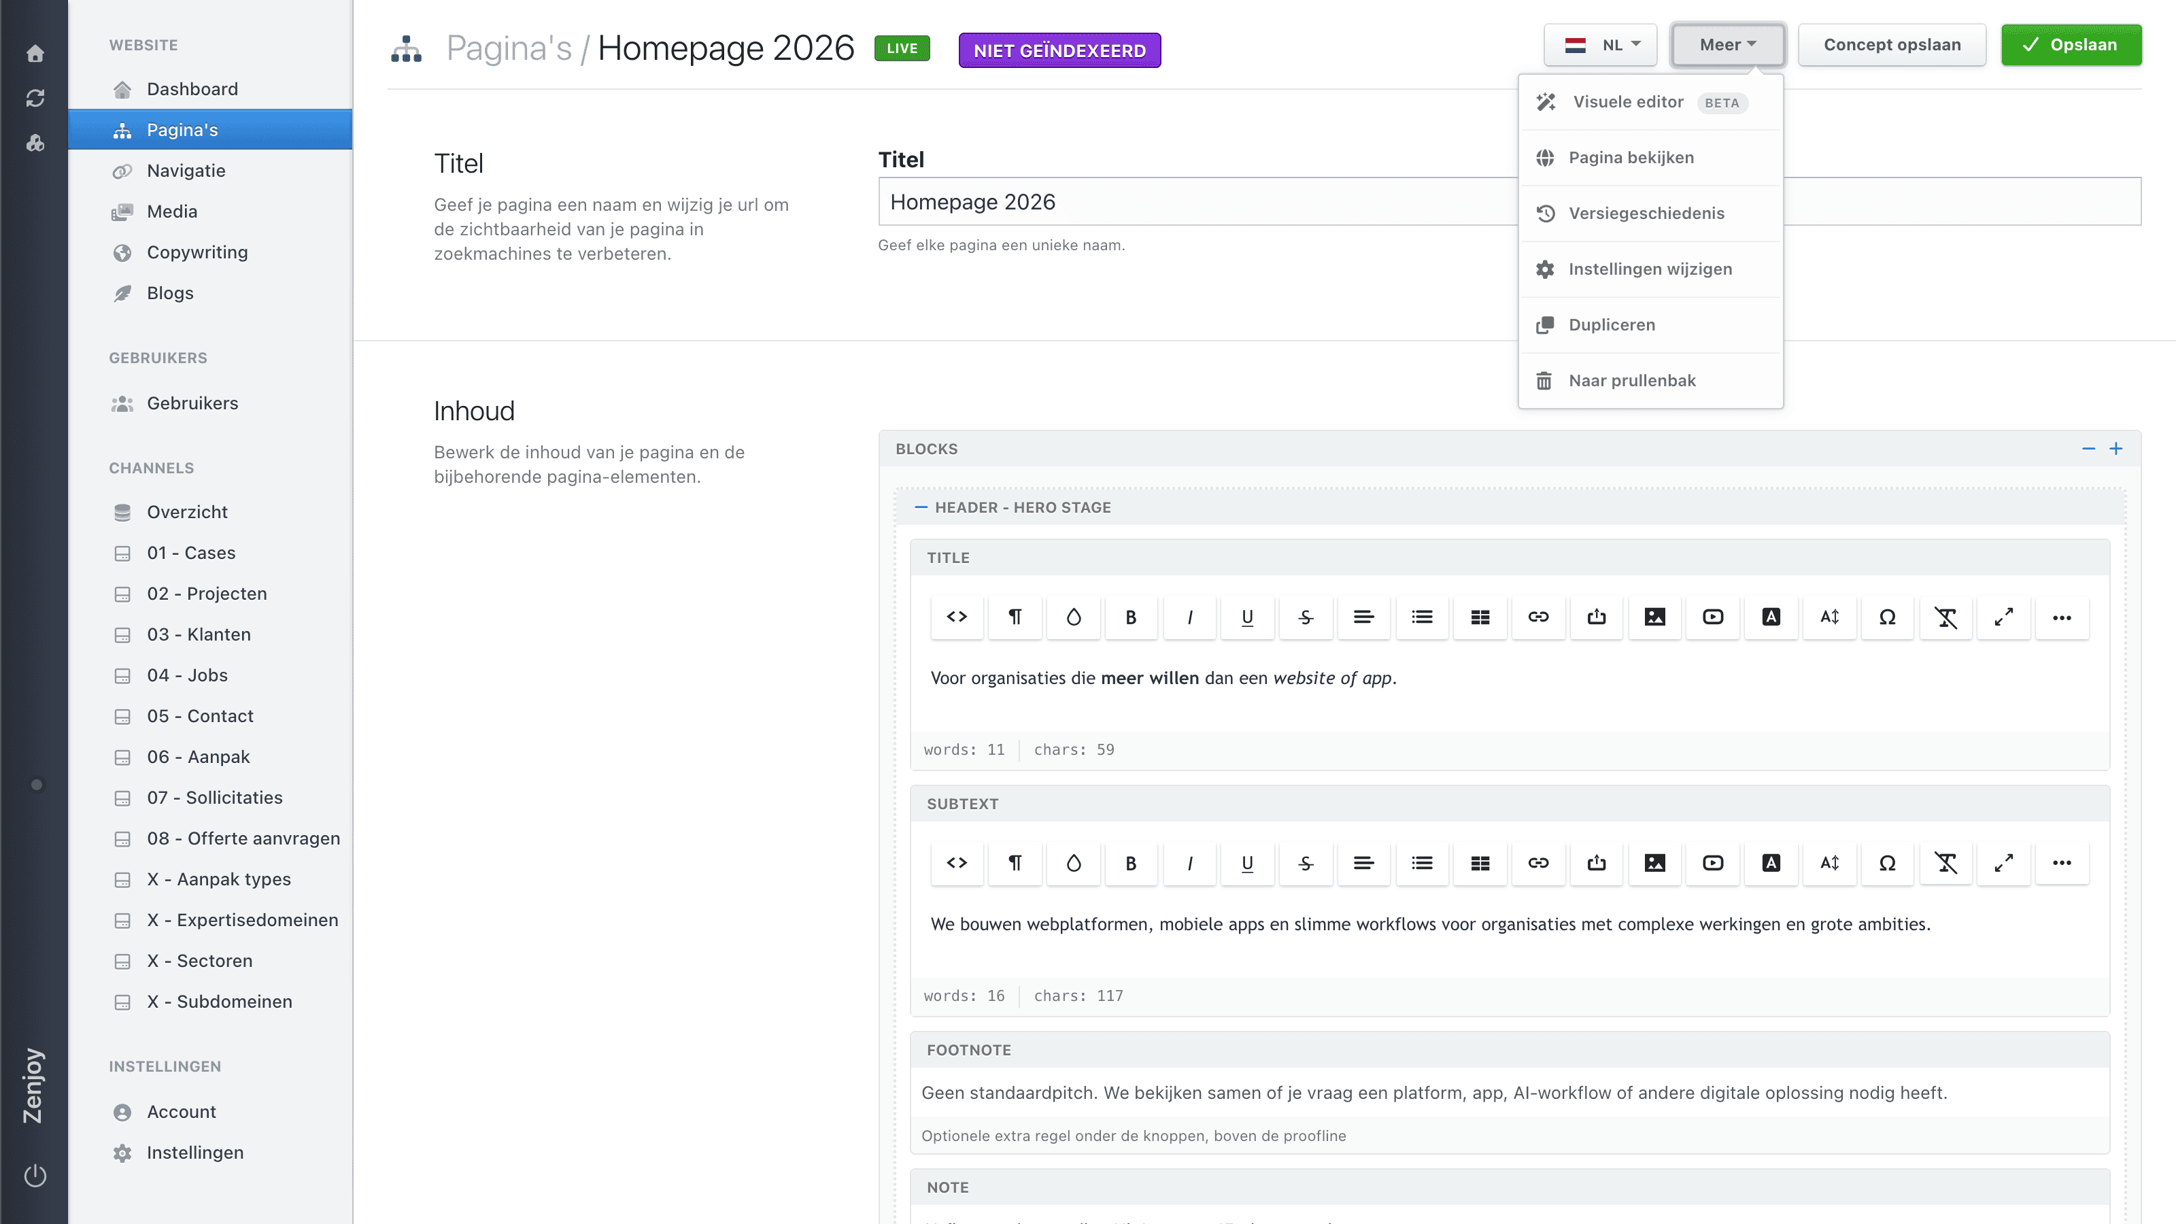The image size is (2176, 1224).
Task: Collapse all blocks with the minus icon
Action: (x=2088, y=449)
